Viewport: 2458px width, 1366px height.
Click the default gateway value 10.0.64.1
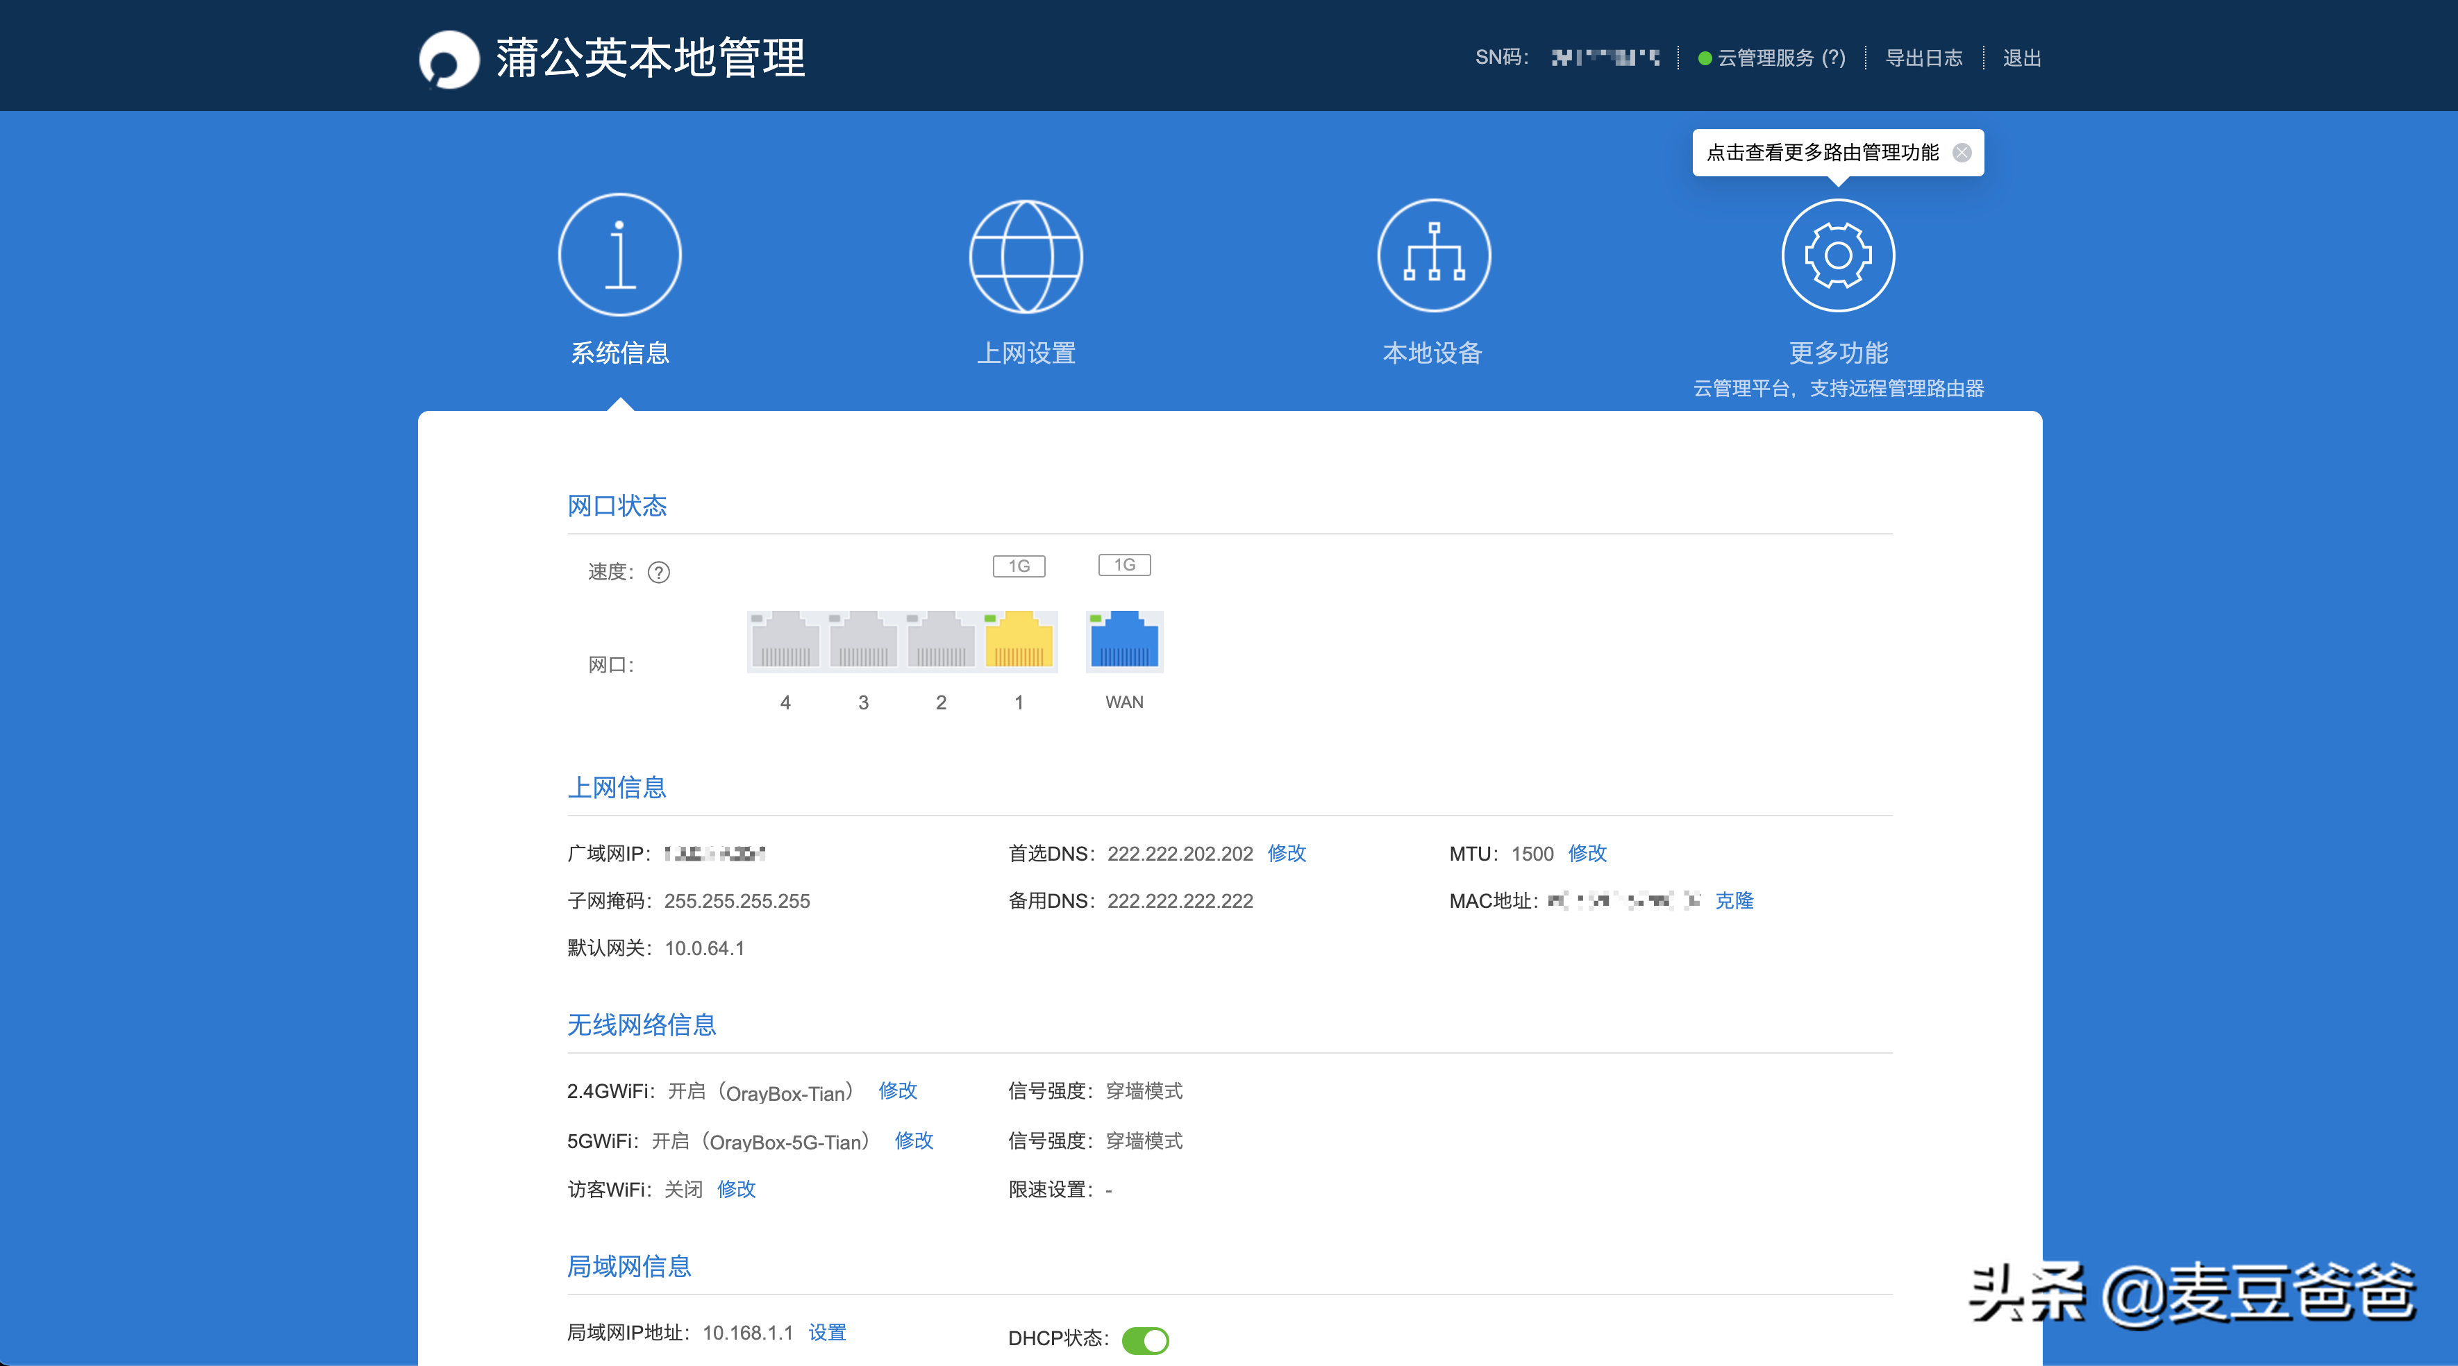tap(704, 949)
